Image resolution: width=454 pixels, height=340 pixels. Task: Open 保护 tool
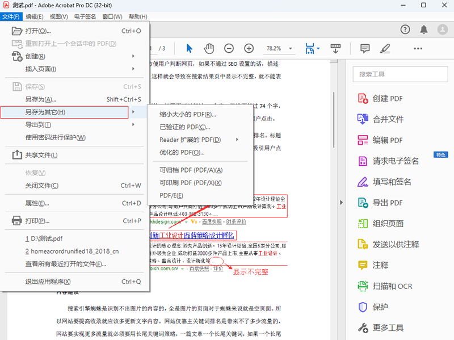point(373,307)
